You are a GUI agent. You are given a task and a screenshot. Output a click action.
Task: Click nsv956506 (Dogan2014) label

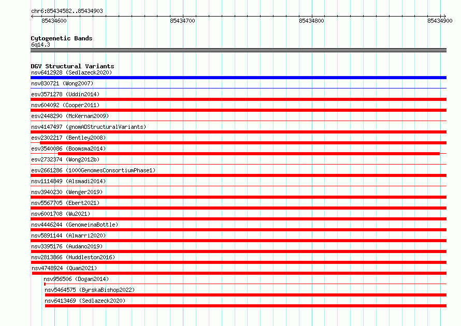click(76, 279)
